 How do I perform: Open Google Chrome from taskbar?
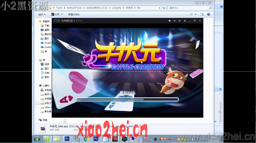pyautogui.click(x=86, y=139)
